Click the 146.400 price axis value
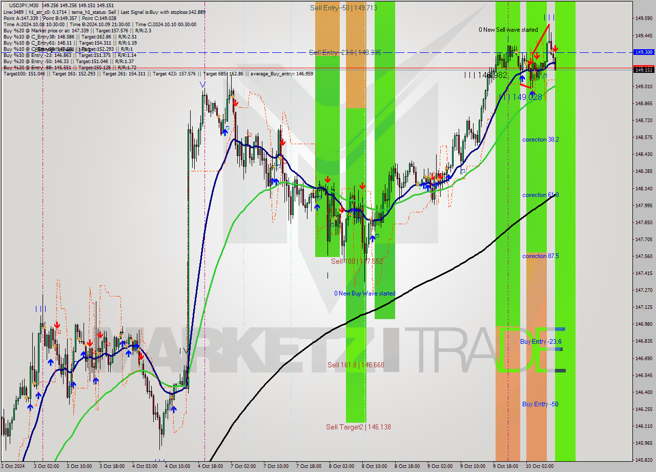656x472 pixels. pos(644,392)
